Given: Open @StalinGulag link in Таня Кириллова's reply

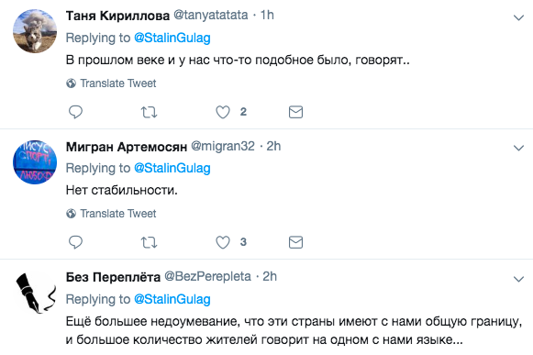Looking at the screenshot, I should tap(172, 38).
